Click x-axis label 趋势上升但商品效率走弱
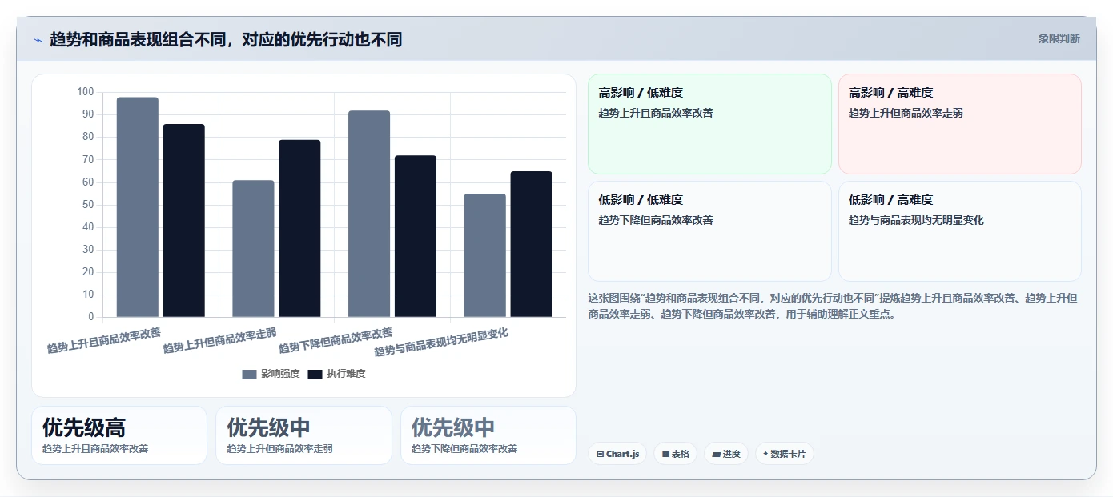 pos(220,340)
